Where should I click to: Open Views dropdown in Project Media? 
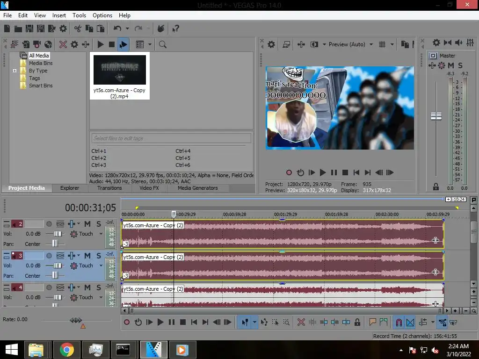[150, 44]
